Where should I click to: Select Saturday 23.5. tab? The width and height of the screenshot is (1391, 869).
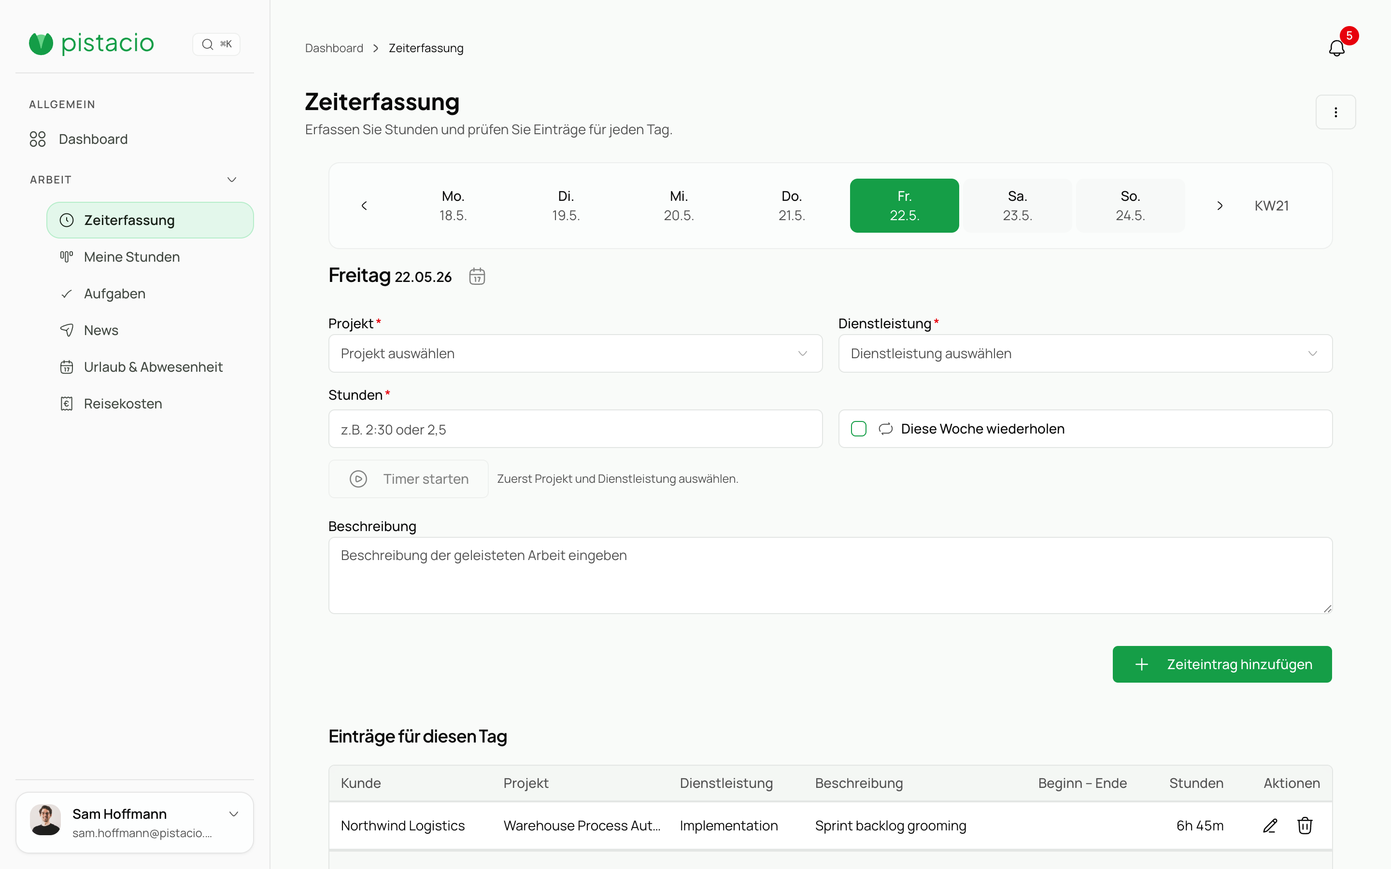(x=1017, y=206)
